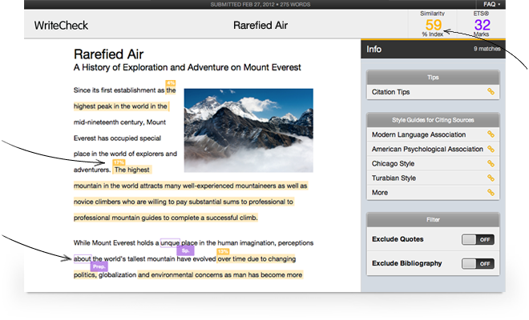The height and width of the screenshot is (320, 529).
Task: Click the 17% similarity match badge
Action: point(119,162)
